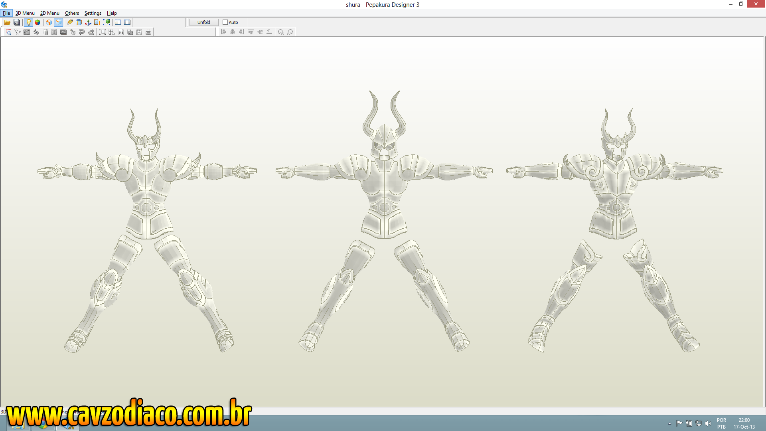Click the fit-page bracket icon
This screenshot has height=431, width=766.
coord(103,32)
